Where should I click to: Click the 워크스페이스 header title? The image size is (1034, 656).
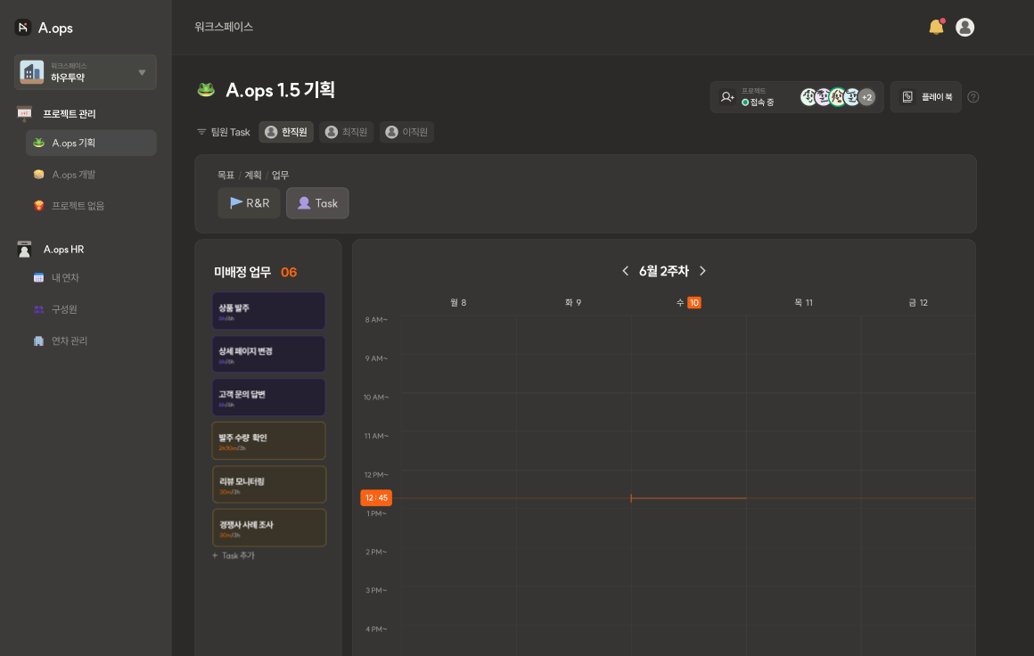point(224,27)
